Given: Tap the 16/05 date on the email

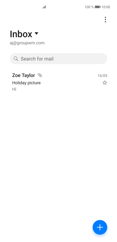Looking at the screenshot, I should 102,76.
